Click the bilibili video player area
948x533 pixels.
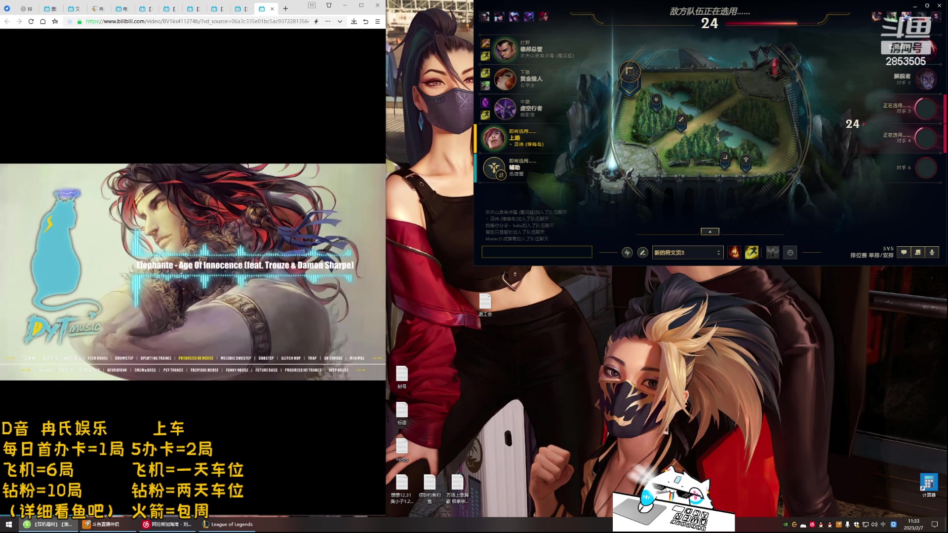tap(193, 272)
